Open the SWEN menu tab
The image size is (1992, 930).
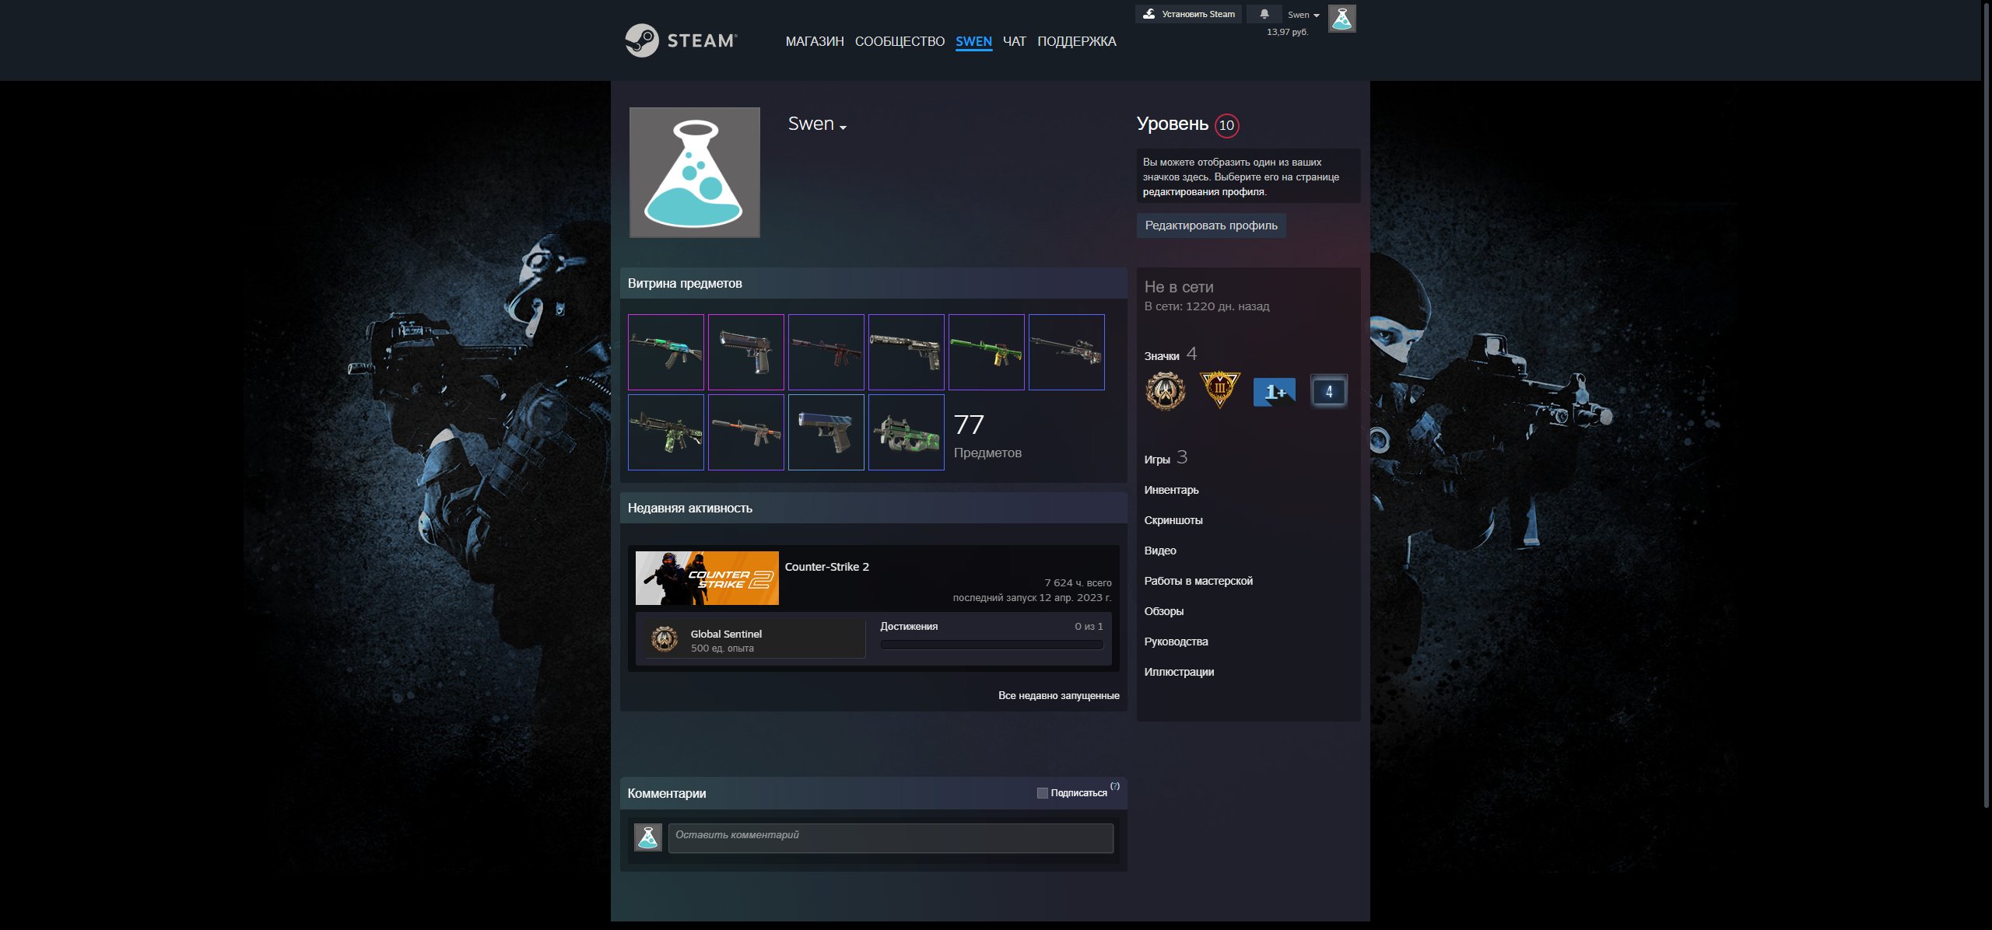[x=973, y=41]
